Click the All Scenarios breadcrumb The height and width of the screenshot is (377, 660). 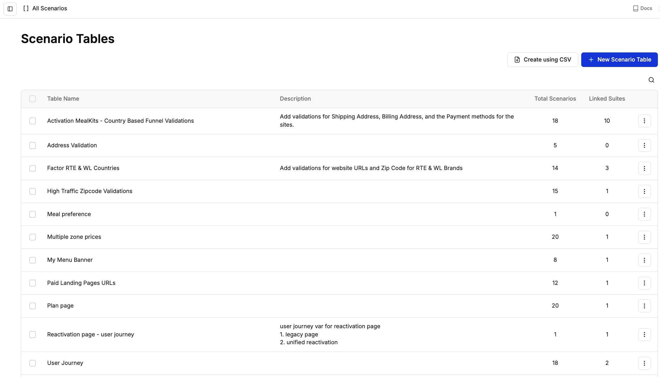click(x=49, y=8)
